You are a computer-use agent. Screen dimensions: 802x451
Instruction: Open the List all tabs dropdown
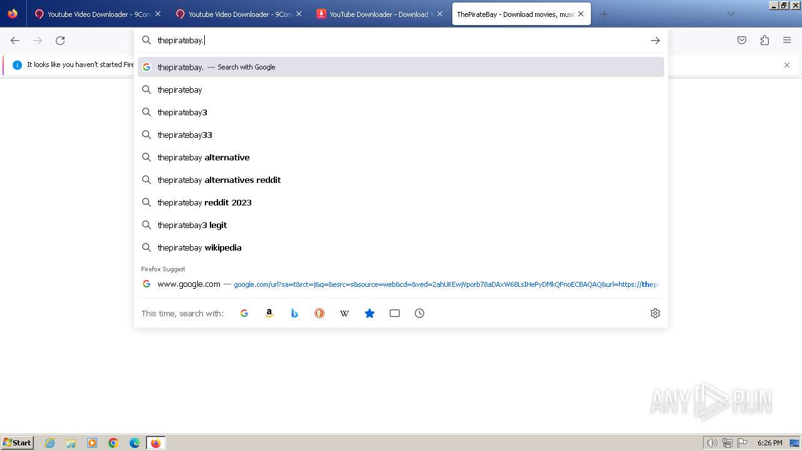[731, 14]
